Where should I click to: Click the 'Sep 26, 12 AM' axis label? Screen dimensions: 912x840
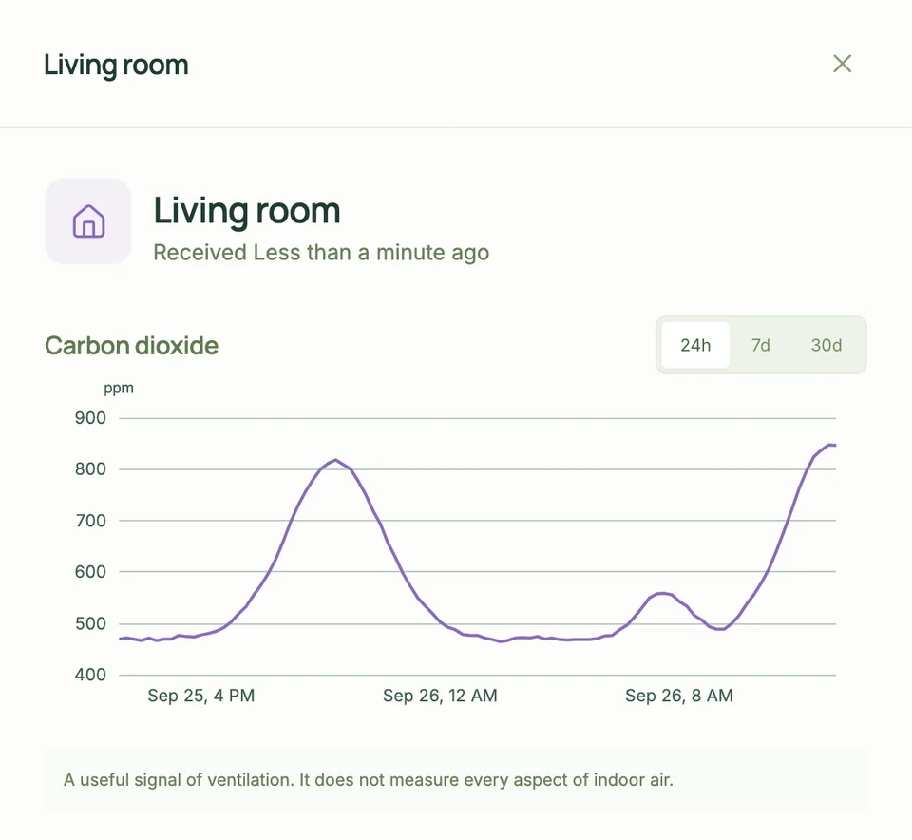[440, 696]
